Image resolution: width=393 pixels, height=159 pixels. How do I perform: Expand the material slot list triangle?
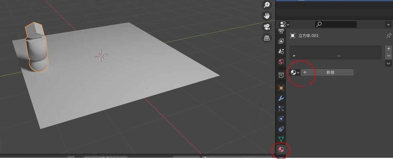(294, 56)
